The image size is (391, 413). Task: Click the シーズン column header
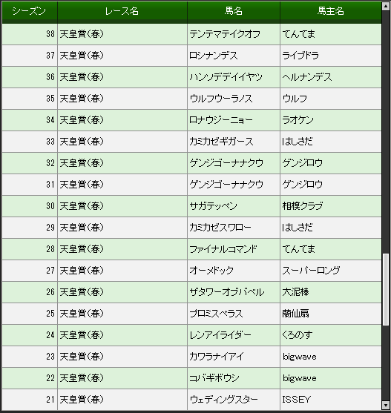(x=30, y=11)
